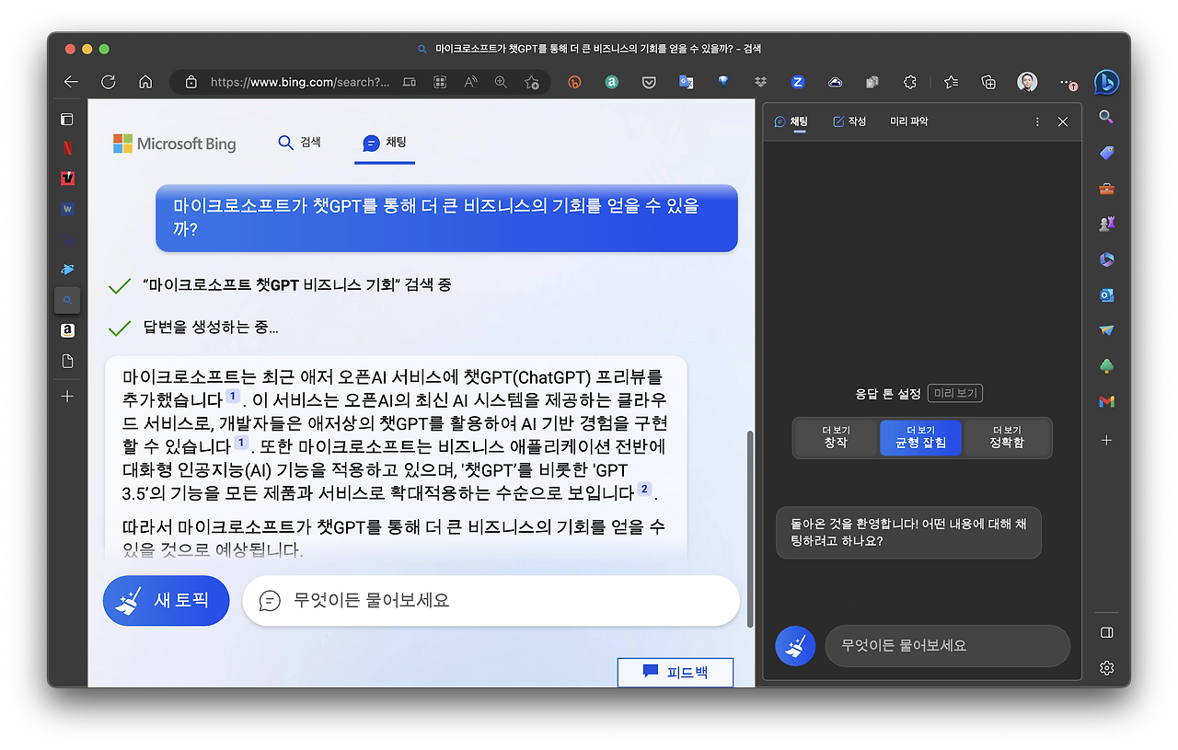
Task: Open Amazon from the left sidebar
Action: pos(66,330)
